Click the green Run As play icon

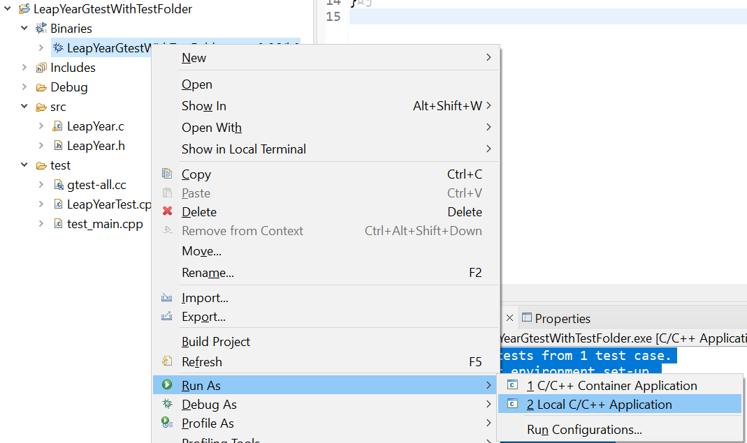(x=167, y=384)
